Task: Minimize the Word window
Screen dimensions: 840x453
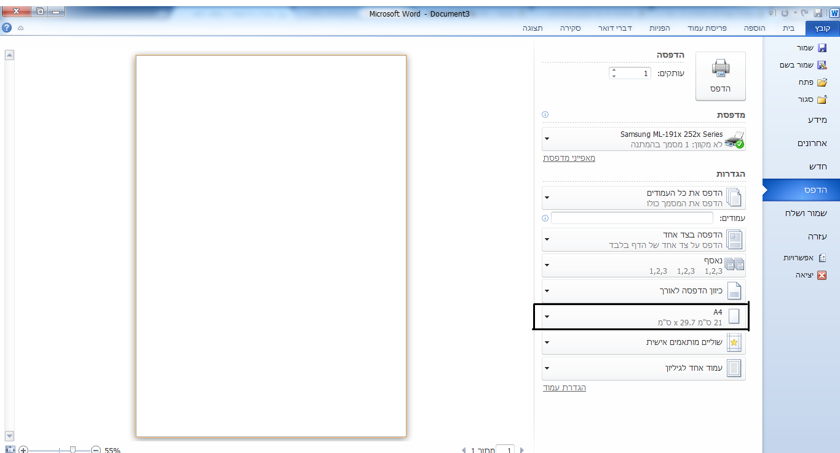Action: 57,12
